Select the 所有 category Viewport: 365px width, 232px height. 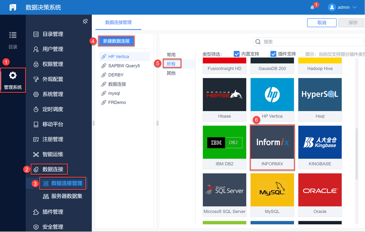171,64
